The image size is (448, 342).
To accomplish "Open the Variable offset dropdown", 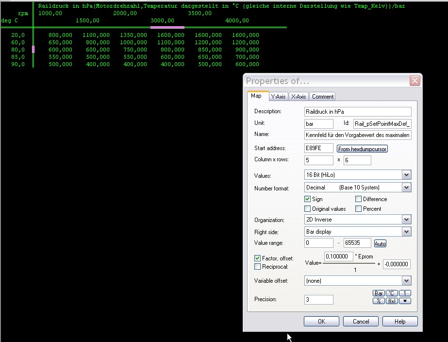I will coord(406,281).
